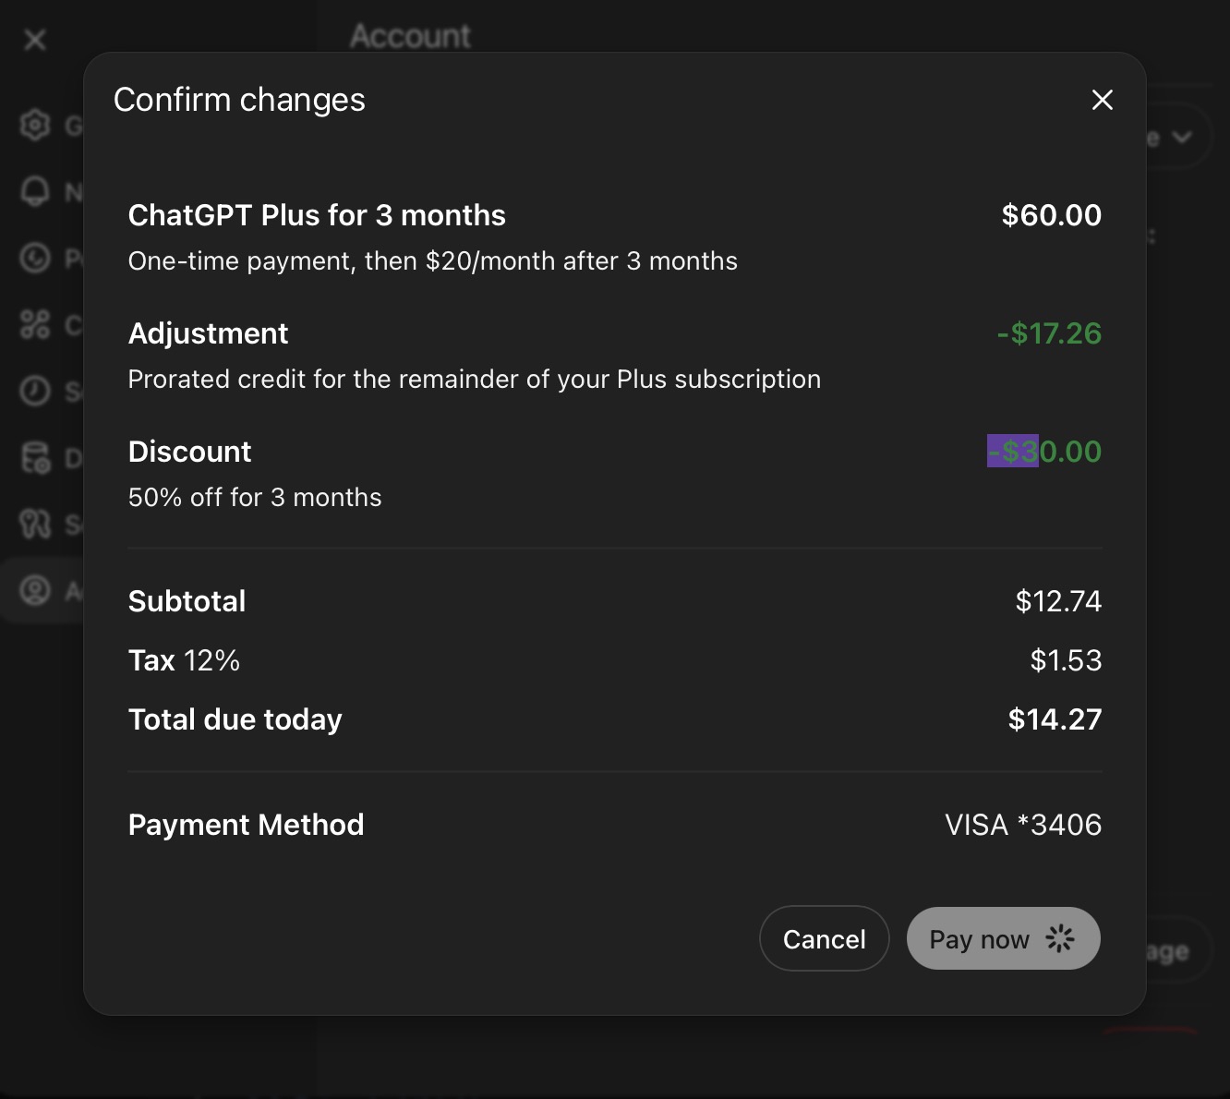Open Notifications bell icon in sidebar
This screenshot has width=1230, height=1099.
point(35,191)
